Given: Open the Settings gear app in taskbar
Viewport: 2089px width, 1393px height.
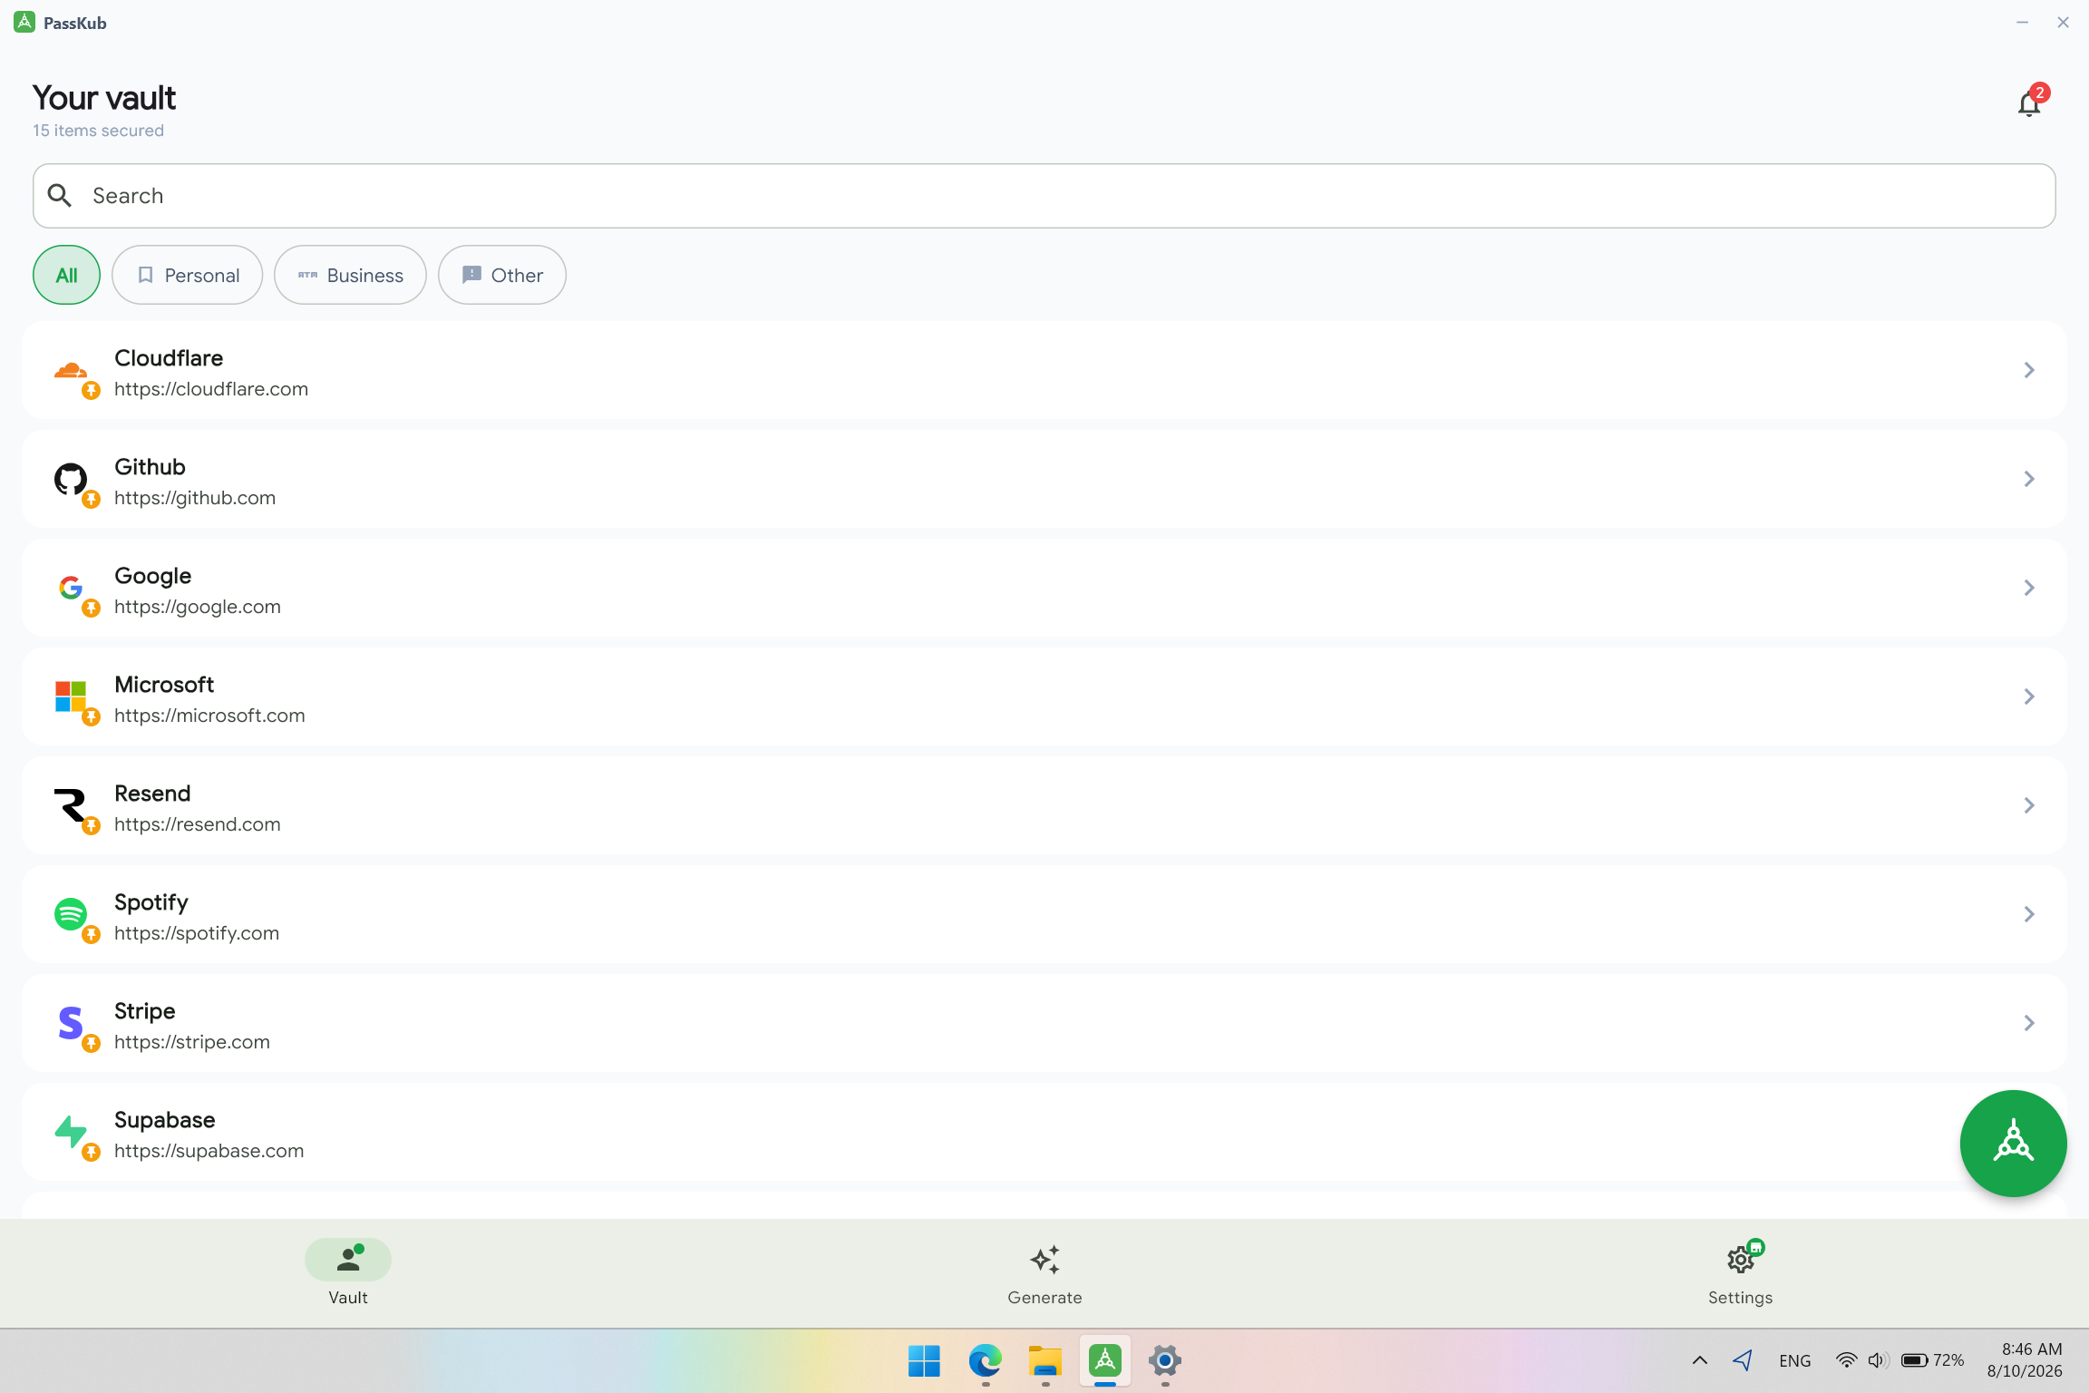Looking at the screenshot, I should [x=1164, y=1360].
